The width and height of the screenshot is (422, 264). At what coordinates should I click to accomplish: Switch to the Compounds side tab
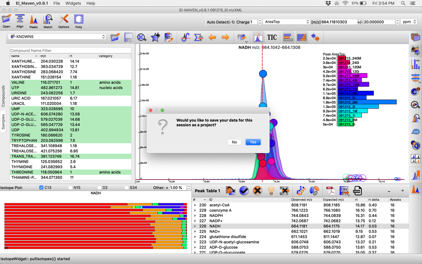pos(4,96)
